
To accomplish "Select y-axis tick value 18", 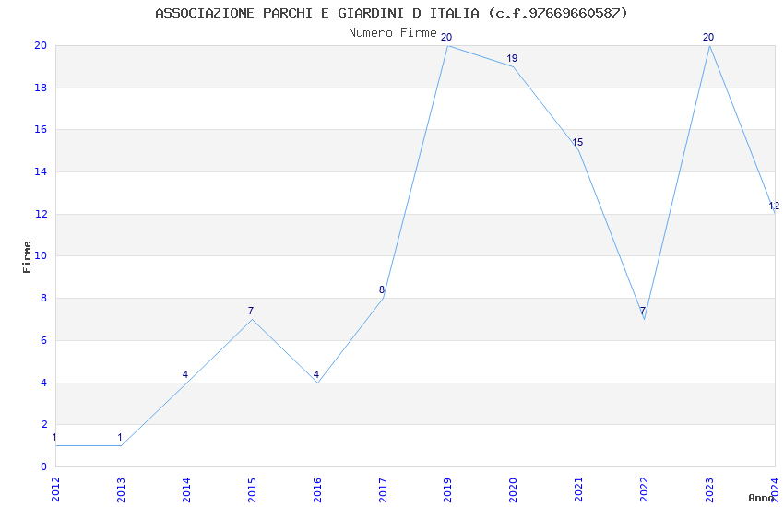I will pyautogui.click(x=41, y=88).
